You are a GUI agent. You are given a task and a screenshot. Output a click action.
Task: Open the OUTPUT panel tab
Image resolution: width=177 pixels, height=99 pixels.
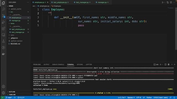(46, 65)
